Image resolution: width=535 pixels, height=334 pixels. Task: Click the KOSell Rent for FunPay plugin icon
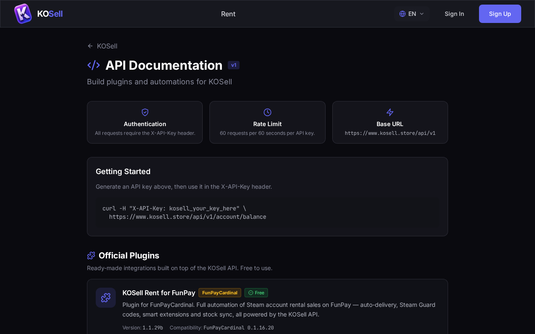point(106,298)
